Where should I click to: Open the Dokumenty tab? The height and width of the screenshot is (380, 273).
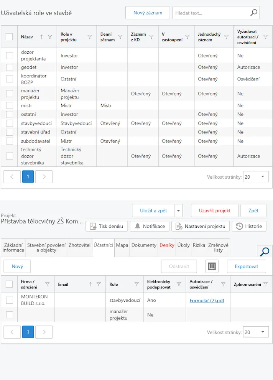(144, 245)
